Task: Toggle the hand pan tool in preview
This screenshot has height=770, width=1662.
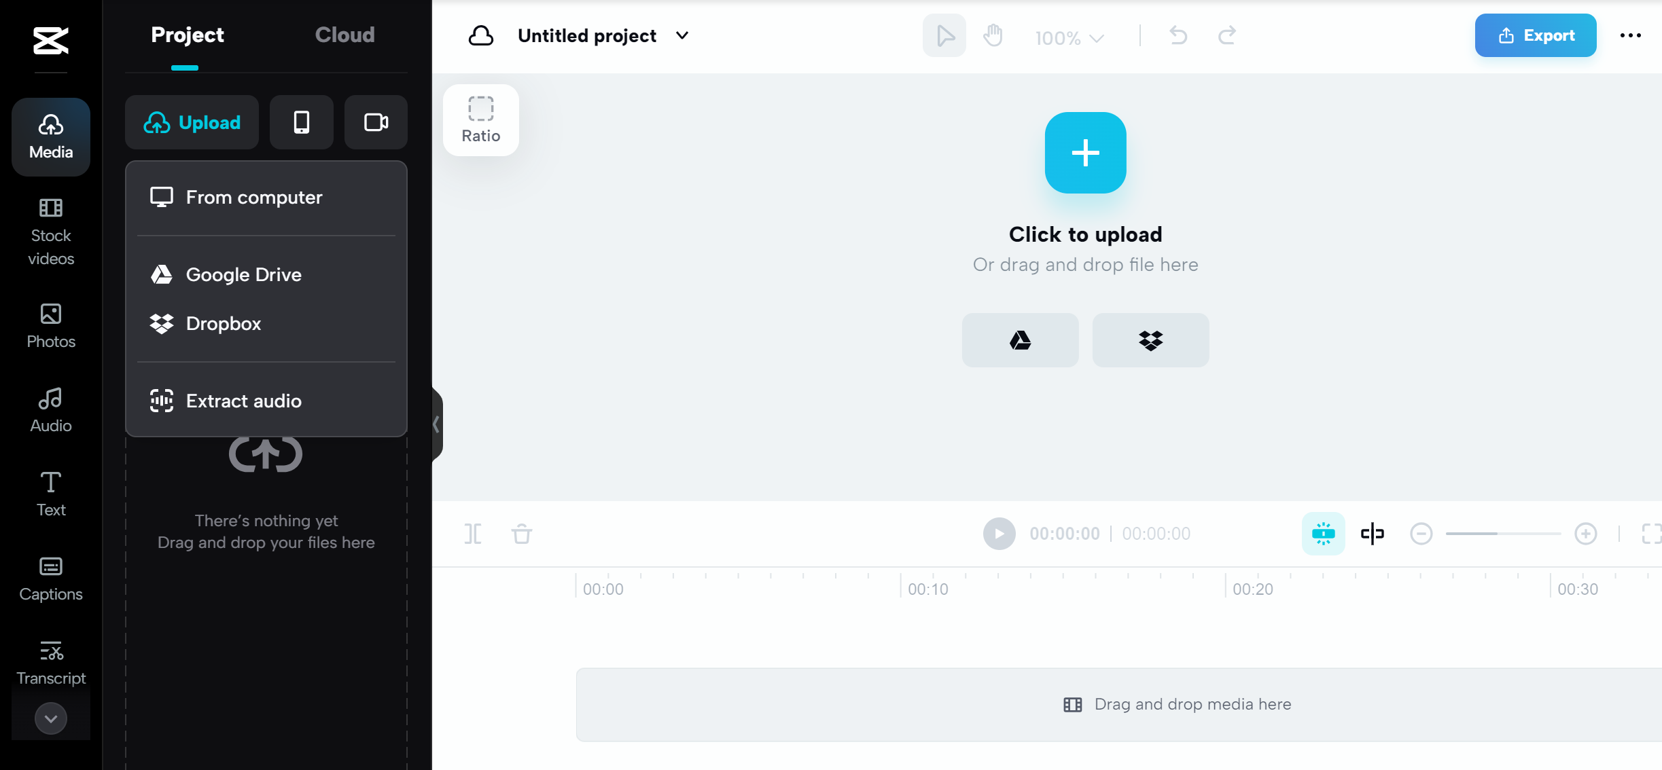Action: [x=993, y=35]
